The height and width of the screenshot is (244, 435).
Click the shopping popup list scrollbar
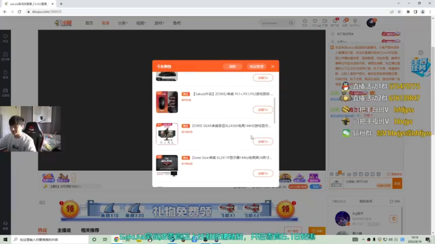point(275,110)
